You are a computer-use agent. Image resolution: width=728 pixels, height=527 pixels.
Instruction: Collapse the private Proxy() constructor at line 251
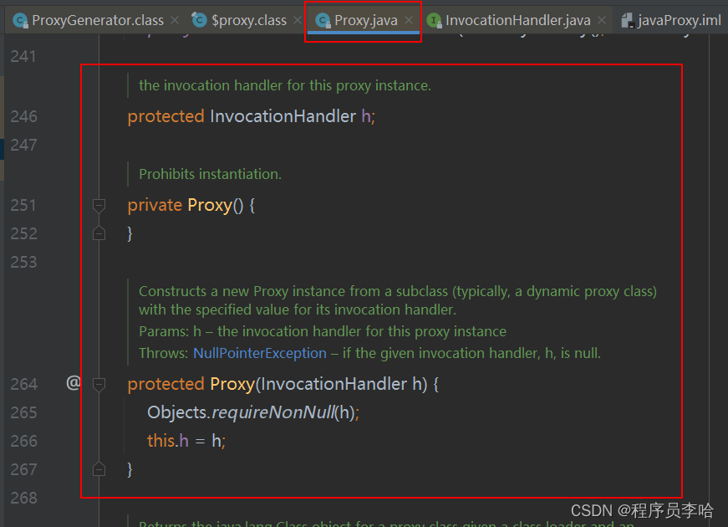99,206
